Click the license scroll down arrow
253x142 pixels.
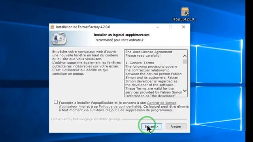pos(185,91)
